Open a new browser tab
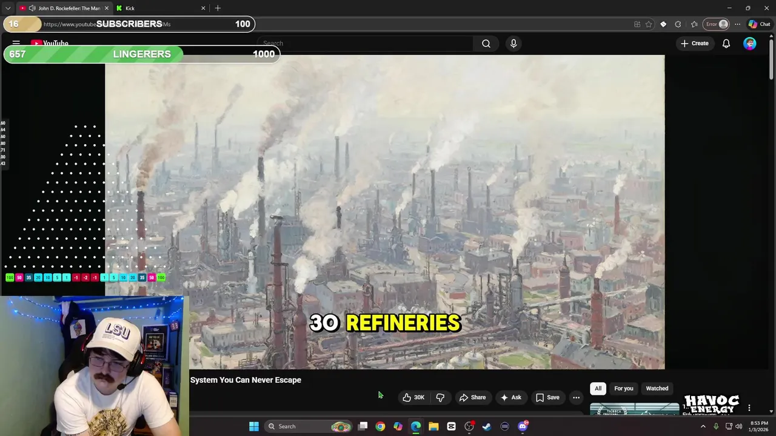 218,8
